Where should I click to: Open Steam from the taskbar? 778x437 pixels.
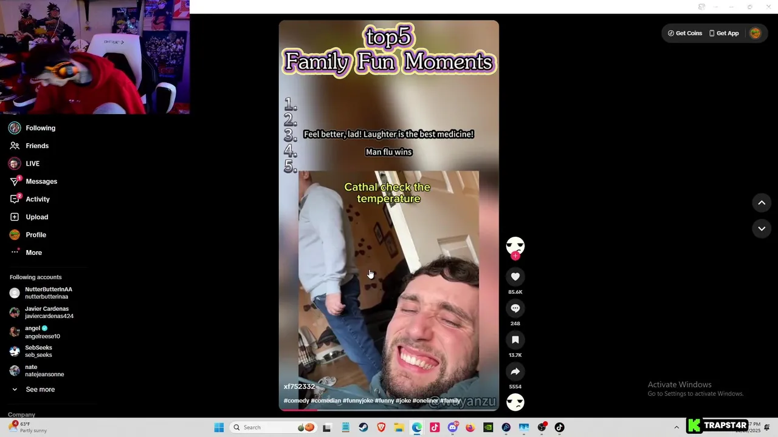[x=363, y=427]
